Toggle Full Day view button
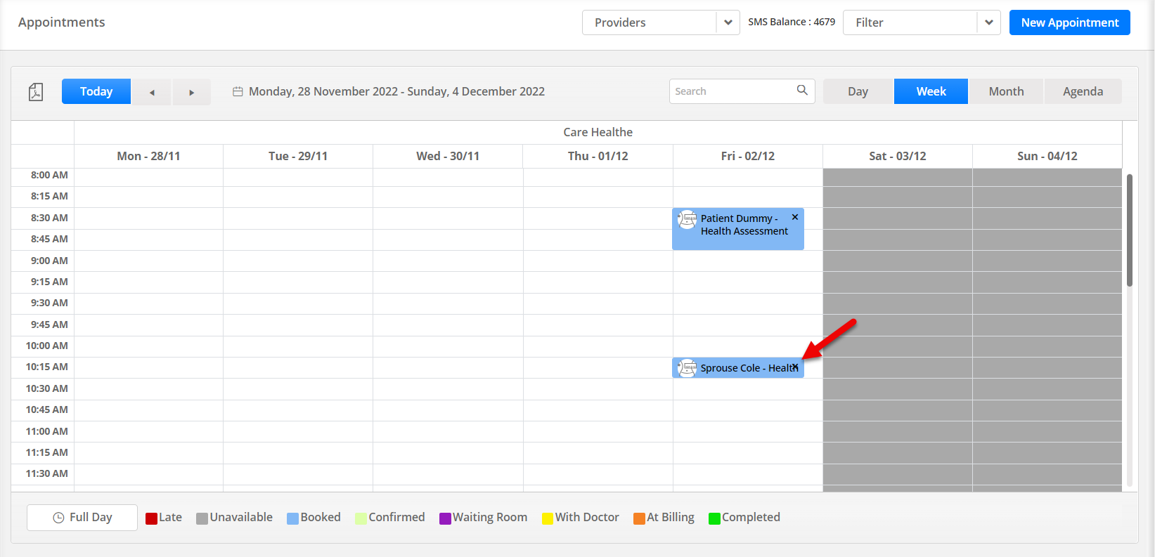Viewport: 1155px width, 557px height. pyautogui.click(x=82, y=518)
